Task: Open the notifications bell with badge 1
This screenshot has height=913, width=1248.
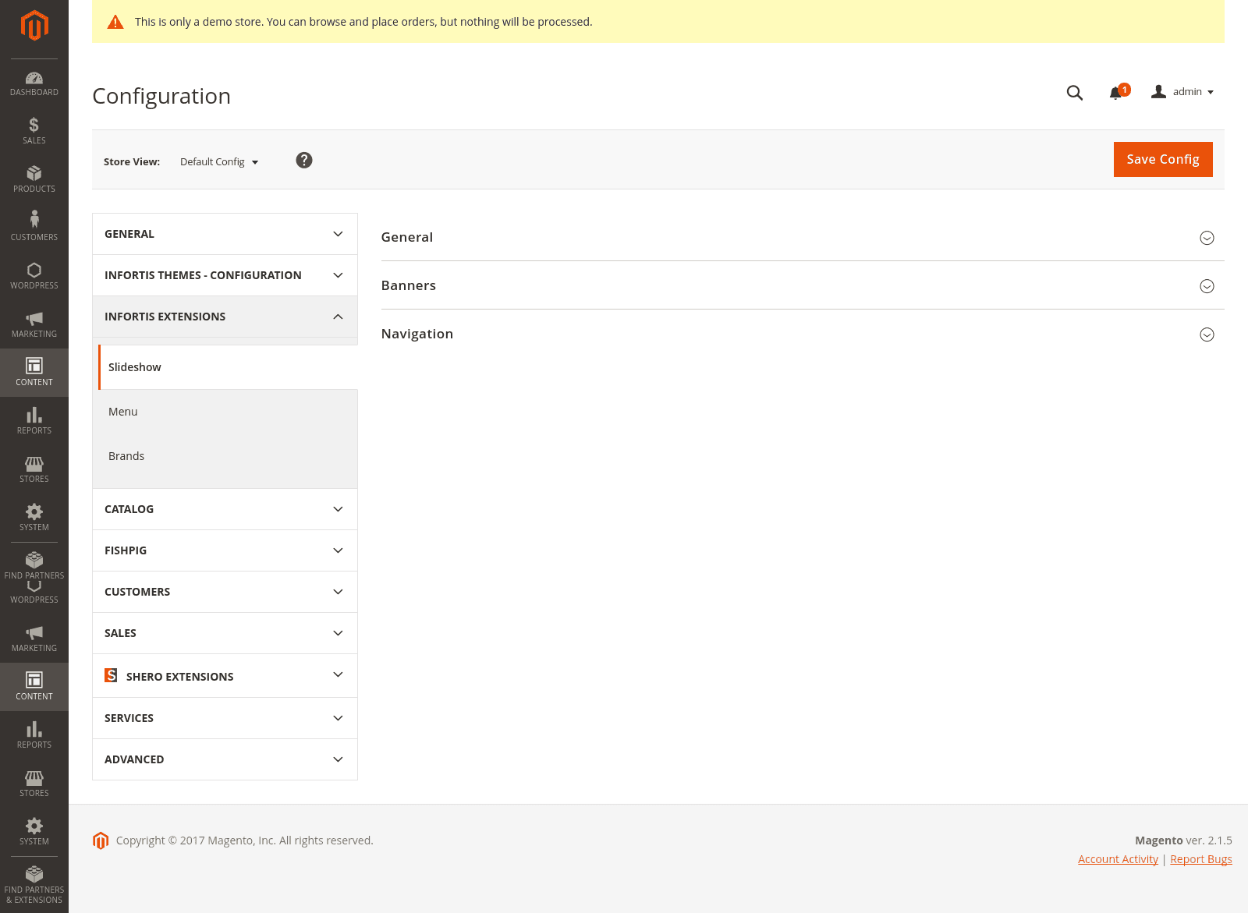Action: coord(1119,92)
